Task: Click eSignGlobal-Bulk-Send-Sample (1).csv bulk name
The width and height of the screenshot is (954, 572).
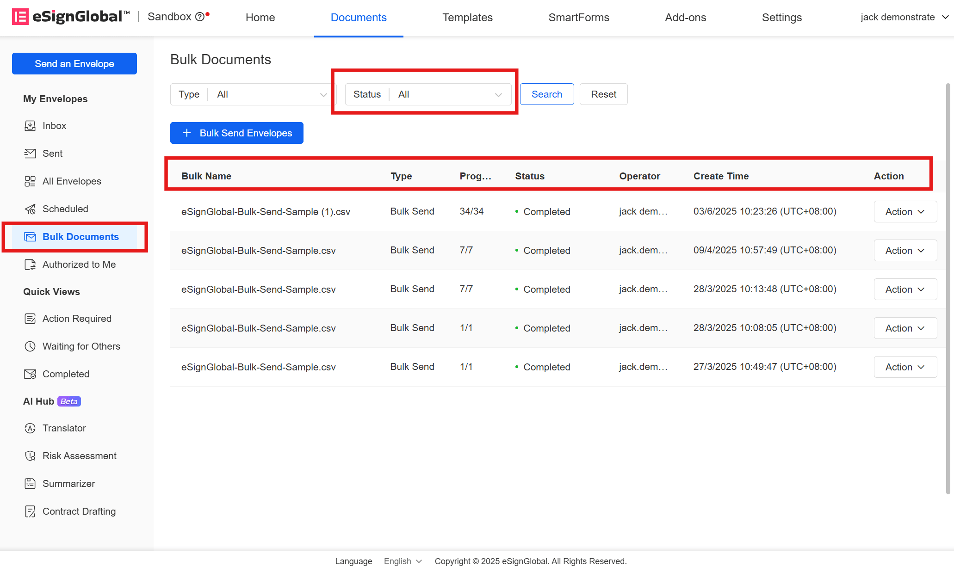Action: (266, 212)
